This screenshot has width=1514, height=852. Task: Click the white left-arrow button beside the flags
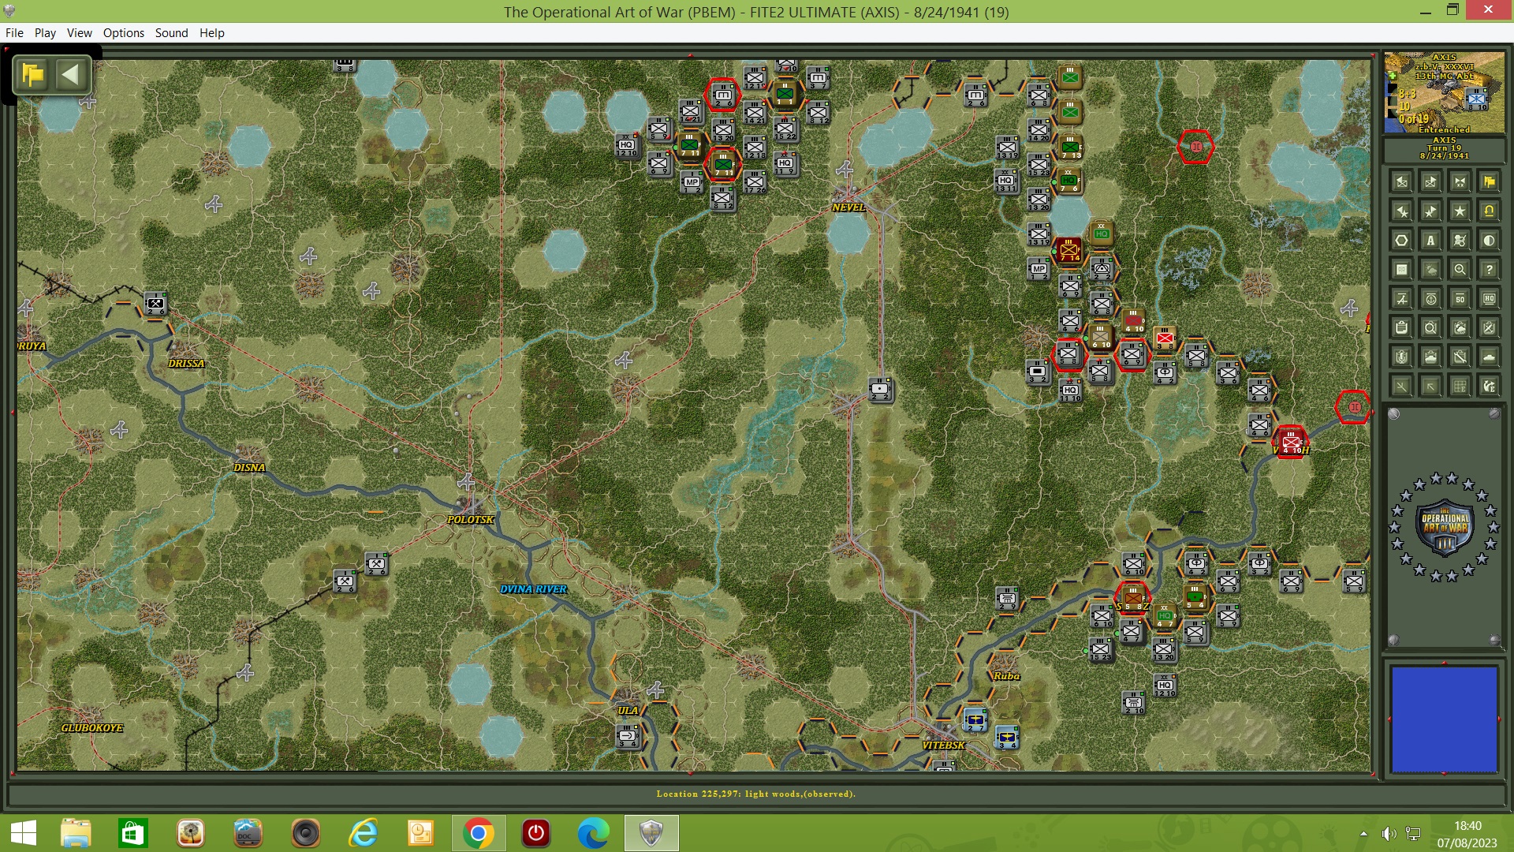70,75
